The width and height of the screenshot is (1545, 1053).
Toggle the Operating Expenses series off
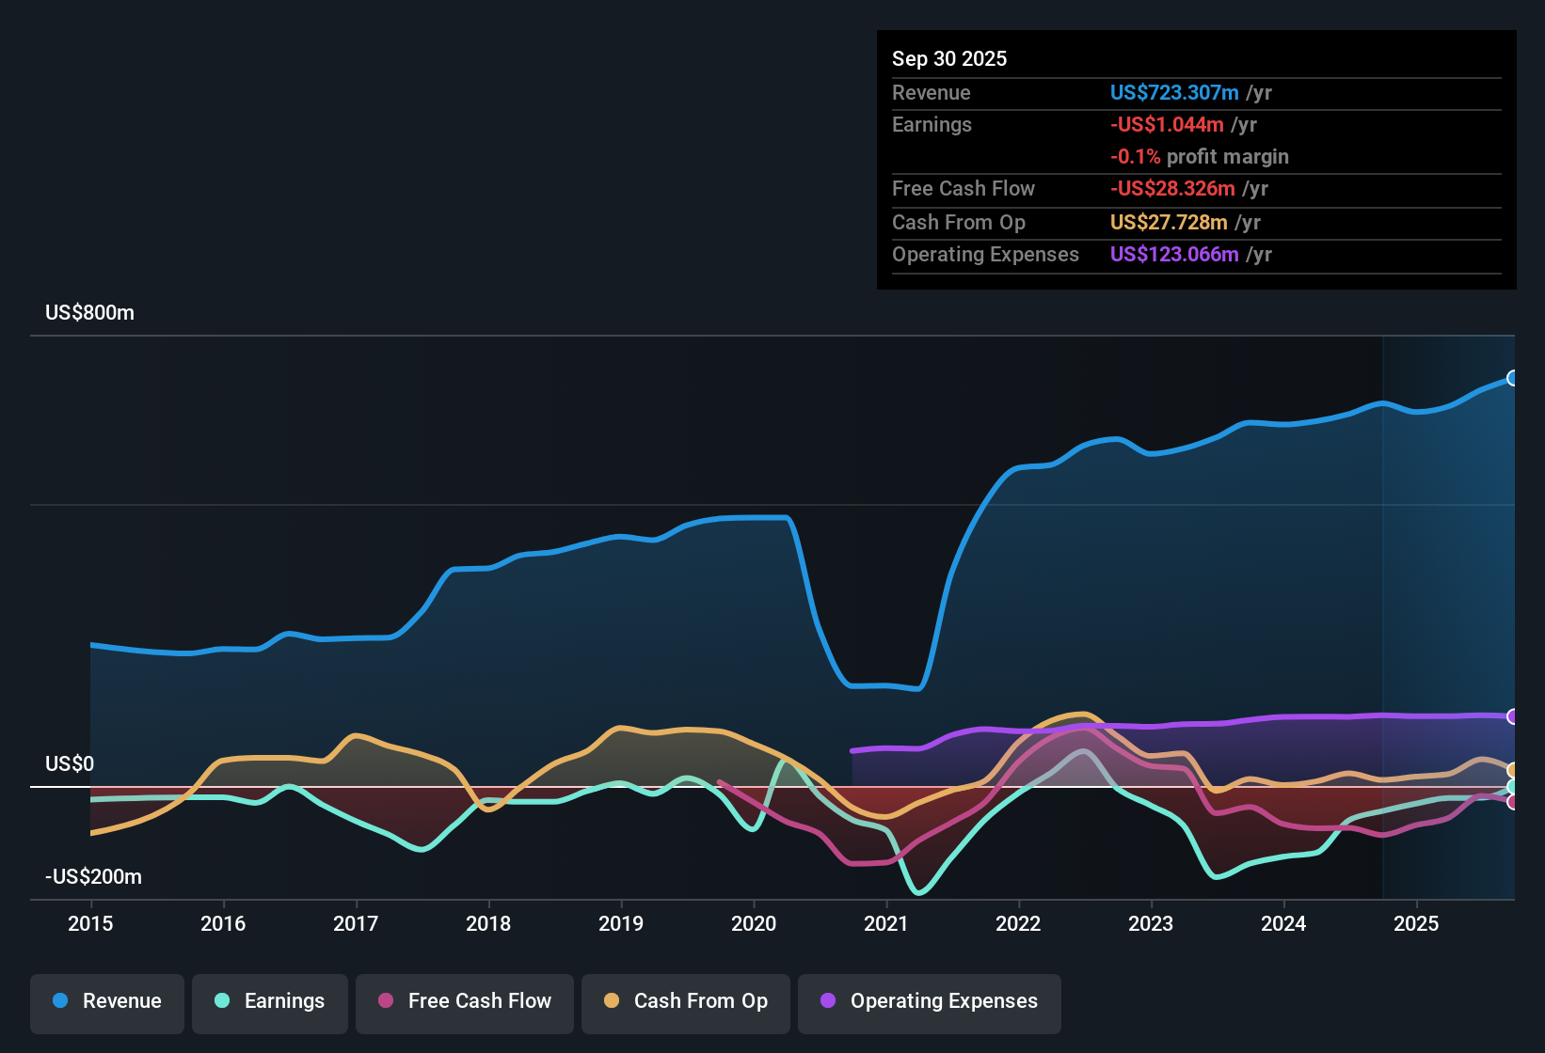pyautogui.click(x=930, y=1002)
